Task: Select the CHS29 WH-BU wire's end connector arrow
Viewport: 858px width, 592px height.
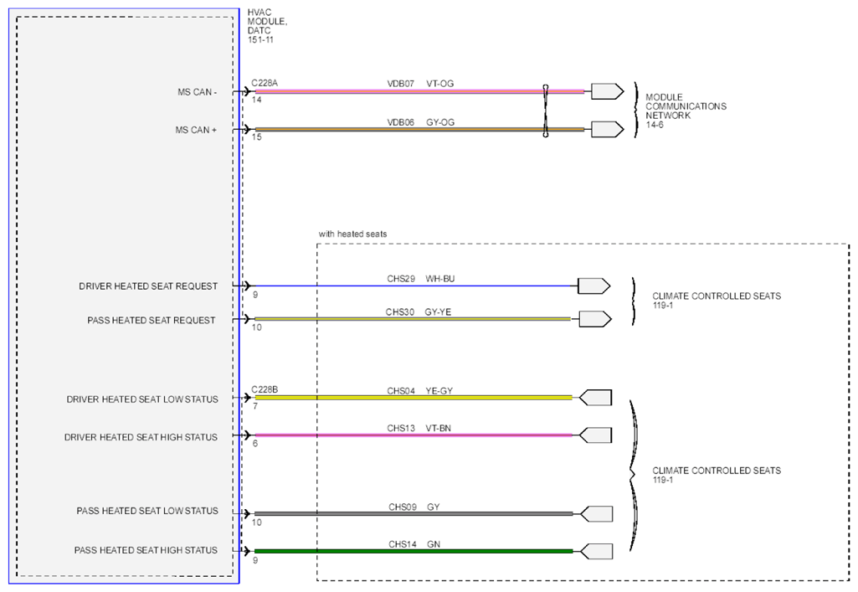Action: pos(594,286)
